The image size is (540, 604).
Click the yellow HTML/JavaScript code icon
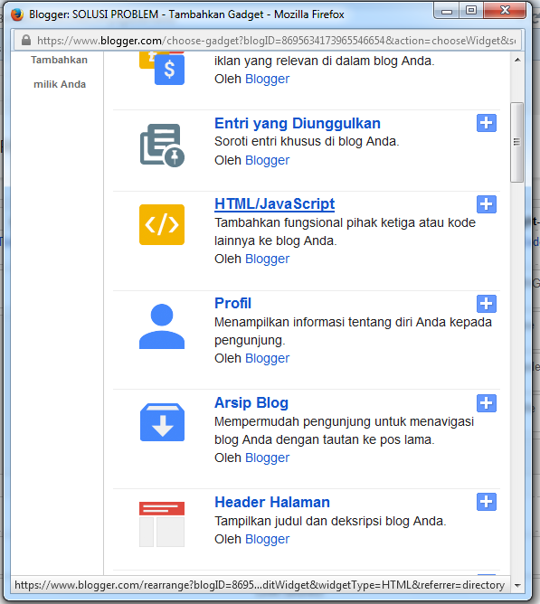tap(162, 224)
